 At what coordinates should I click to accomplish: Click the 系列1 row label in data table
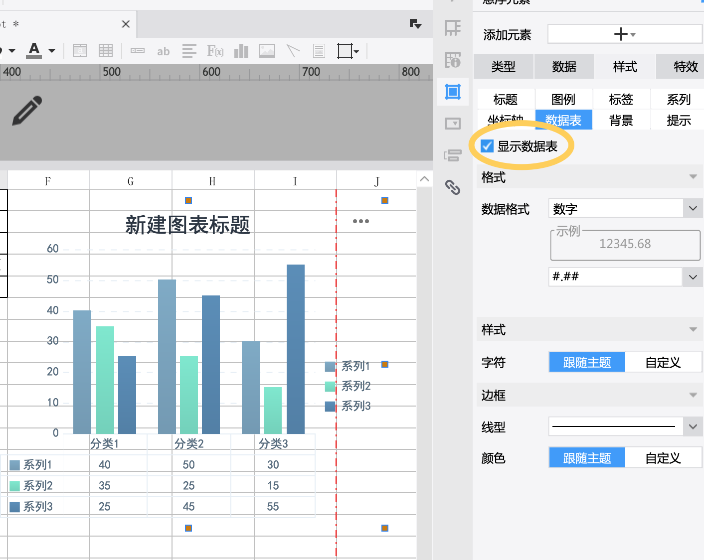31,465
